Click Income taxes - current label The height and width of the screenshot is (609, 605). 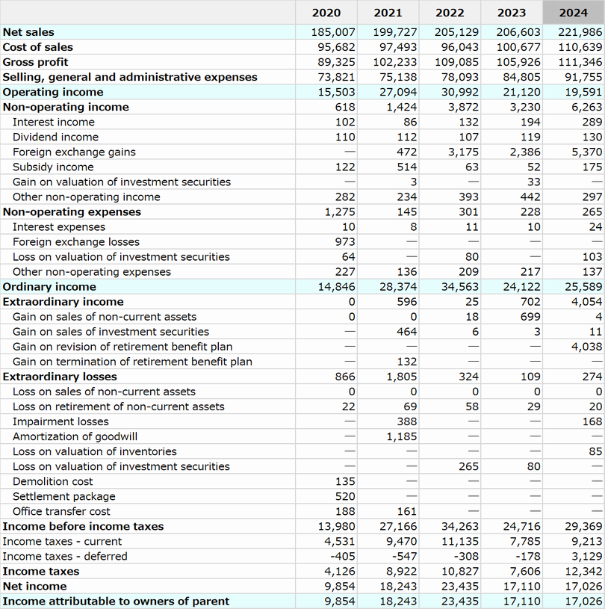62,542
